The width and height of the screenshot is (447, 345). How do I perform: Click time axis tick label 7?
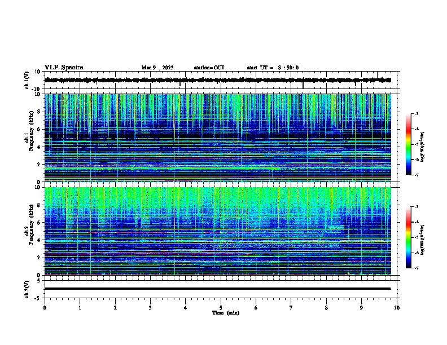291,308
